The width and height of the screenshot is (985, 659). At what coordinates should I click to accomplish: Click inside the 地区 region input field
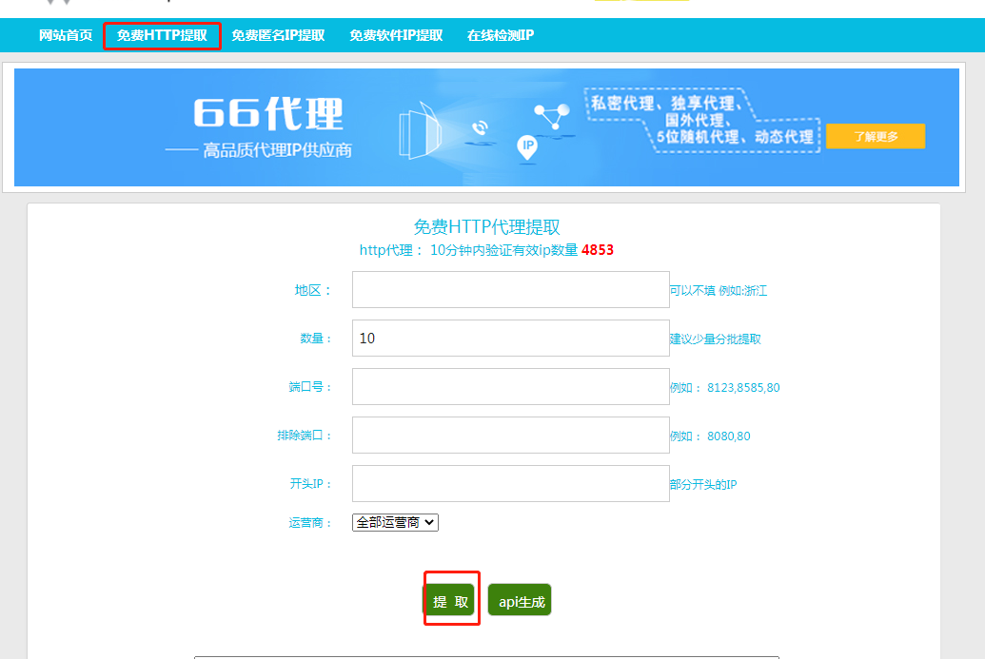[510, 289]
